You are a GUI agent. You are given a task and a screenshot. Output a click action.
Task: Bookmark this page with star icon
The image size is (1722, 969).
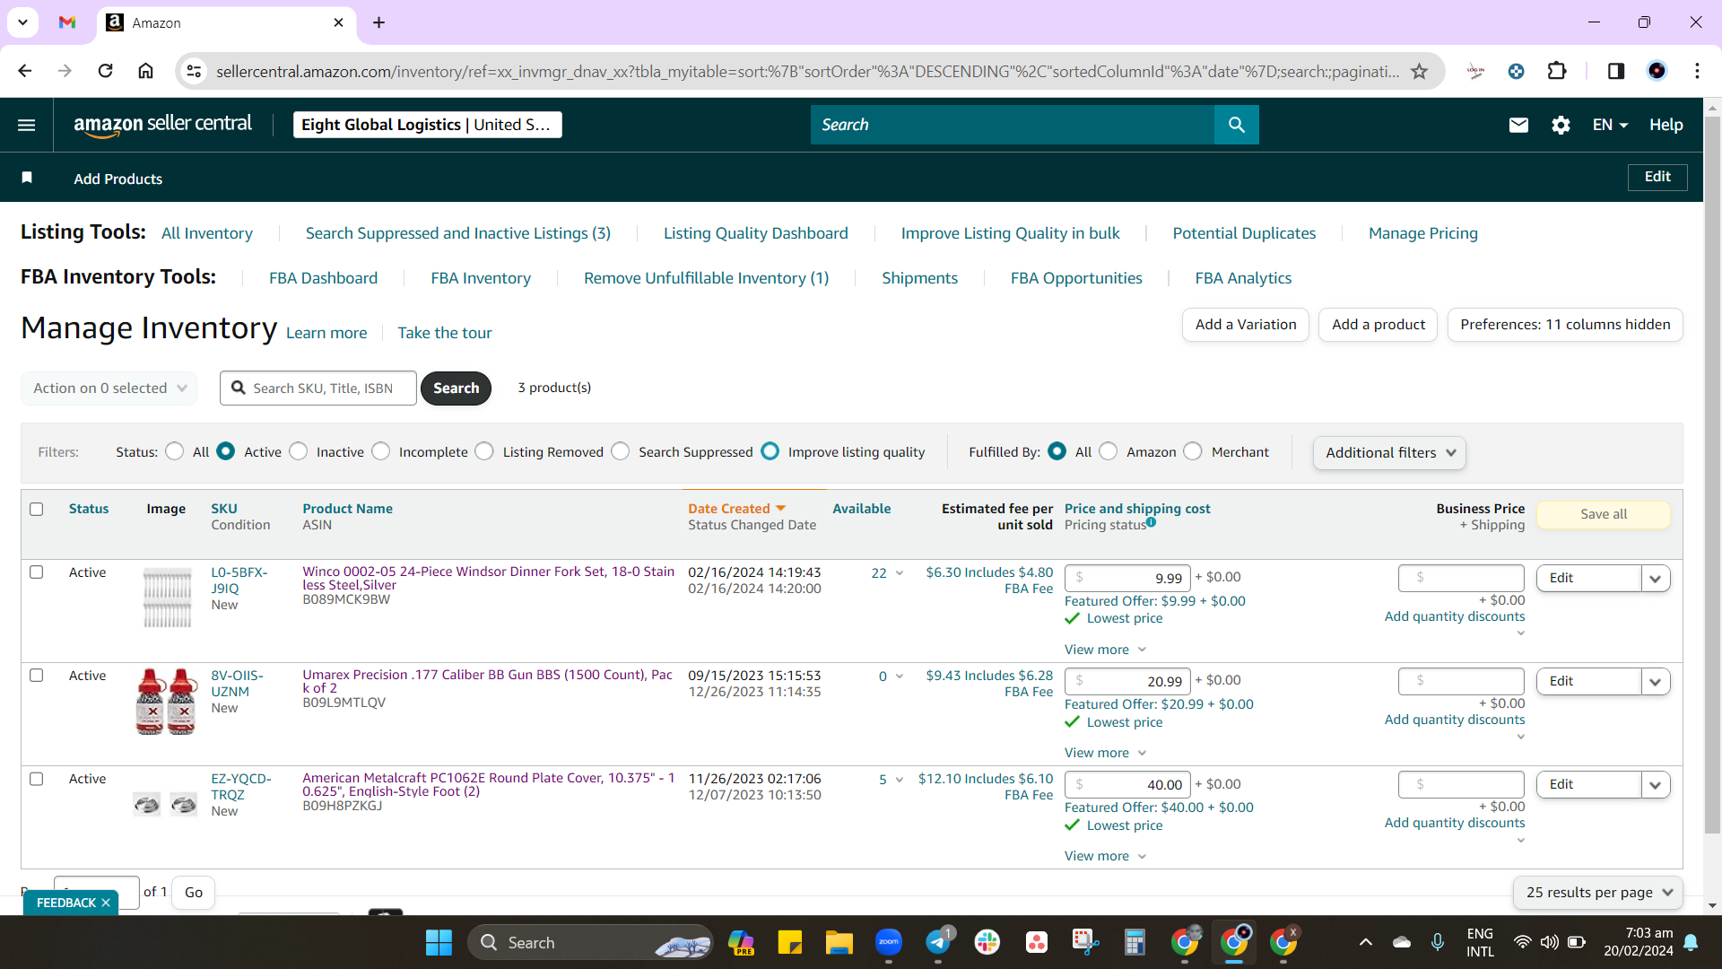point(1419,71)
